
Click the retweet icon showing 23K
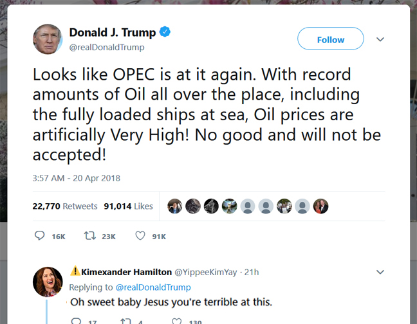(90, 236)
